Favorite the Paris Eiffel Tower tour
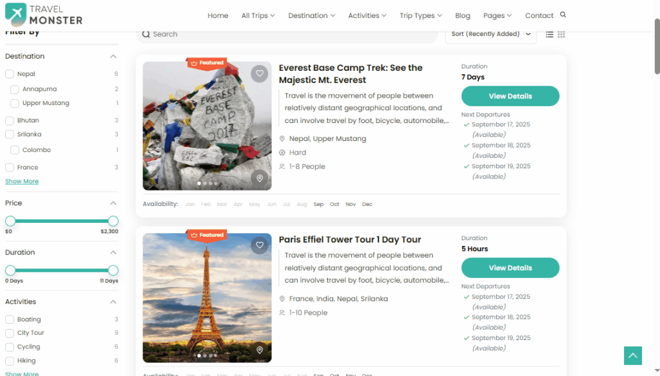Screen dimensions: 660x376 (x=259, y=245)
